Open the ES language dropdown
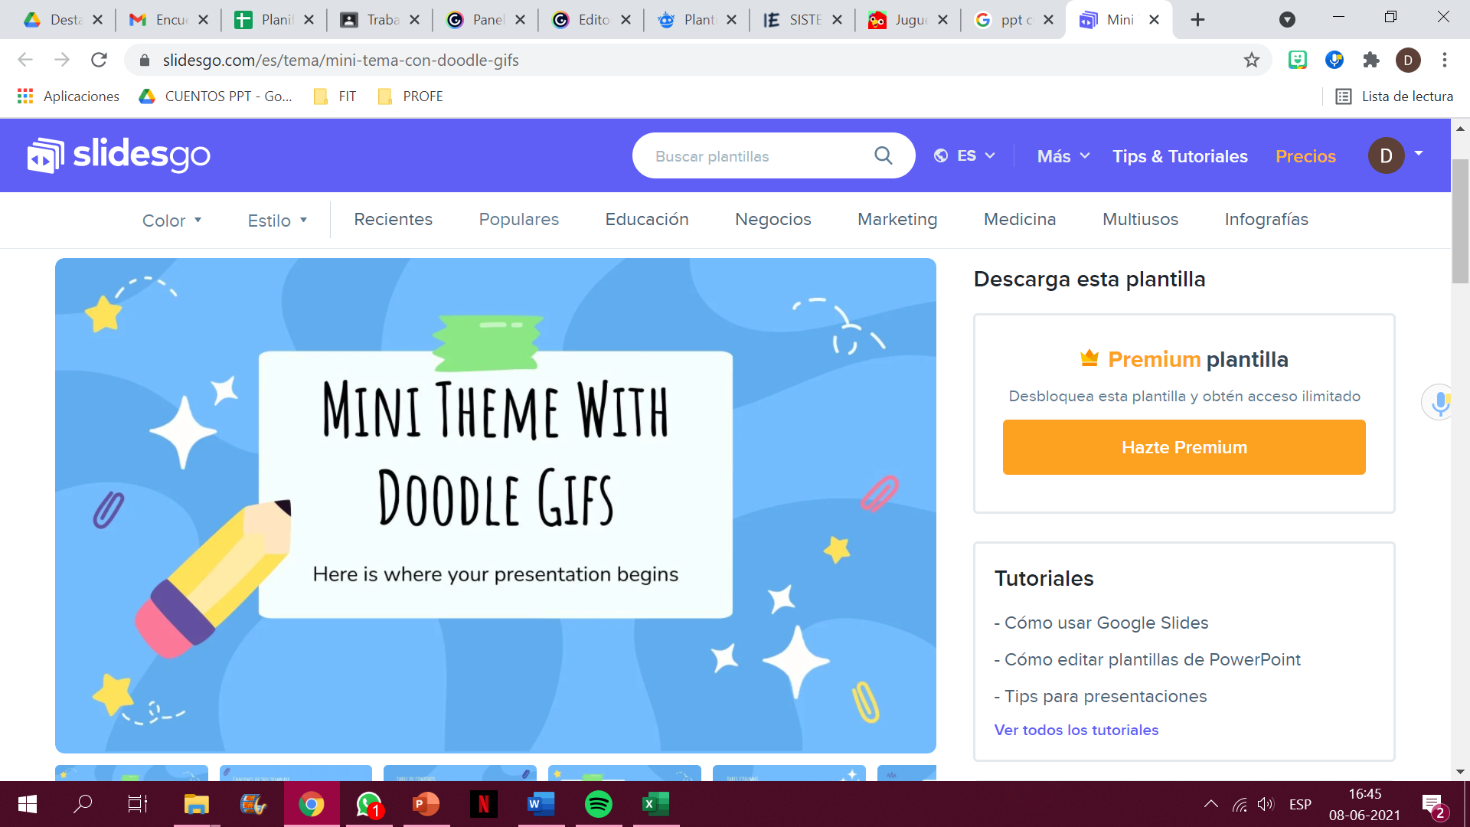Viewport: 1470px width, 827px height. click(x=965, y=155)
